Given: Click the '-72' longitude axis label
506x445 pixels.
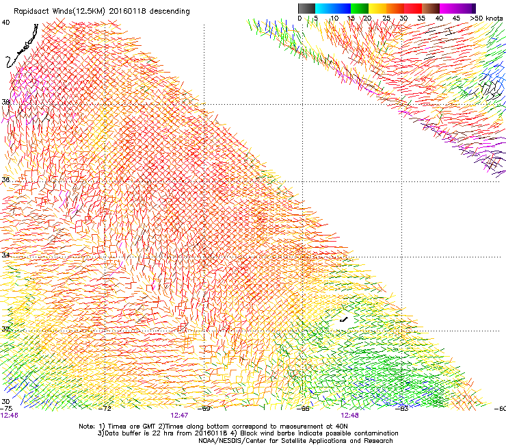Looking at the screenshot, I should [105, 409].
